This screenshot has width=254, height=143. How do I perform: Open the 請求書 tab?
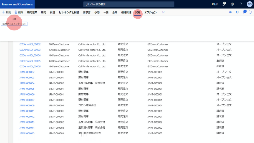coord(87,12)
